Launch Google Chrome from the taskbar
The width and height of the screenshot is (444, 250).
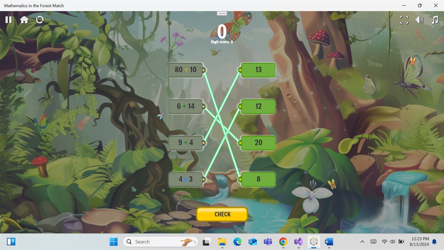(283, 242)
